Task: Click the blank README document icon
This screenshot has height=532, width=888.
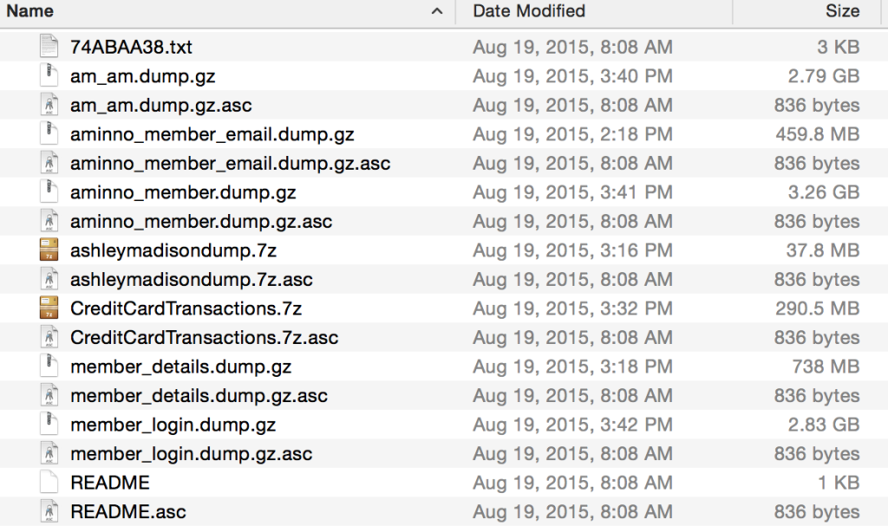Action: [49, 483]
